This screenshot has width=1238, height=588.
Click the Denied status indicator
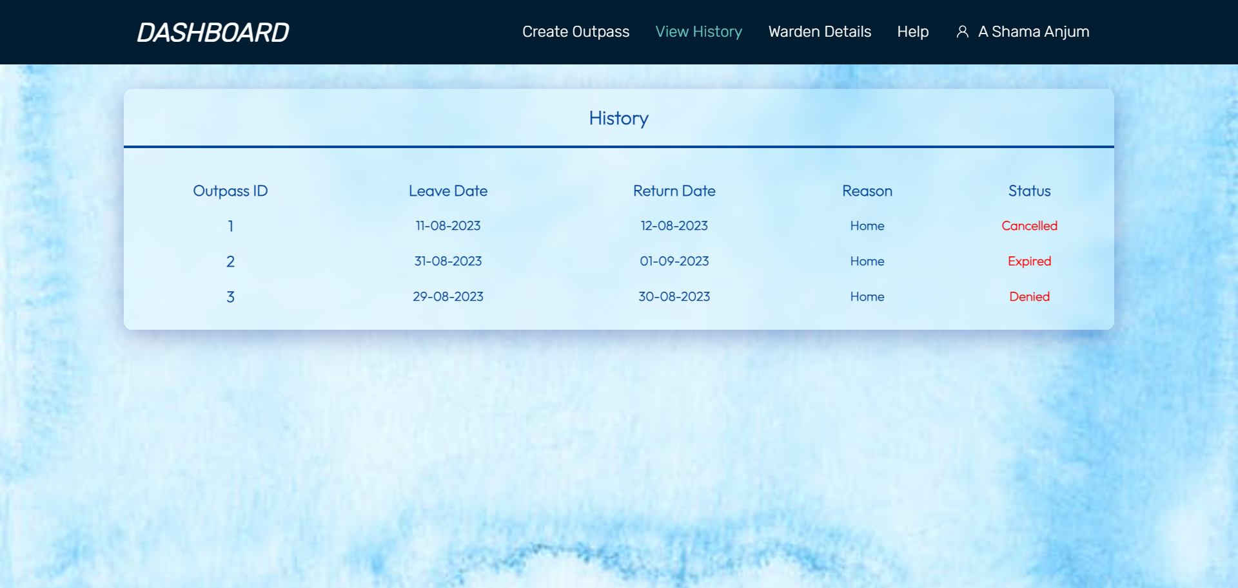point(1029,296)
